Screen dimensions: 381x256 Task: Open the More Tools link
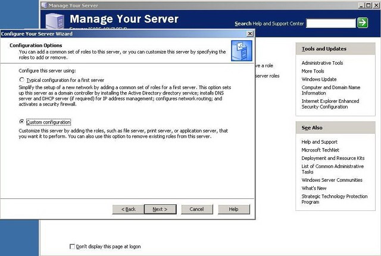point(313,71)
